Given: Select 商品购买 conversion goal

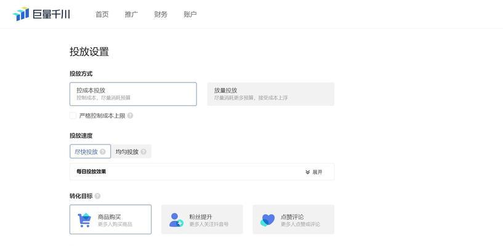Looking at the screenshot, I should click(110, 220).
